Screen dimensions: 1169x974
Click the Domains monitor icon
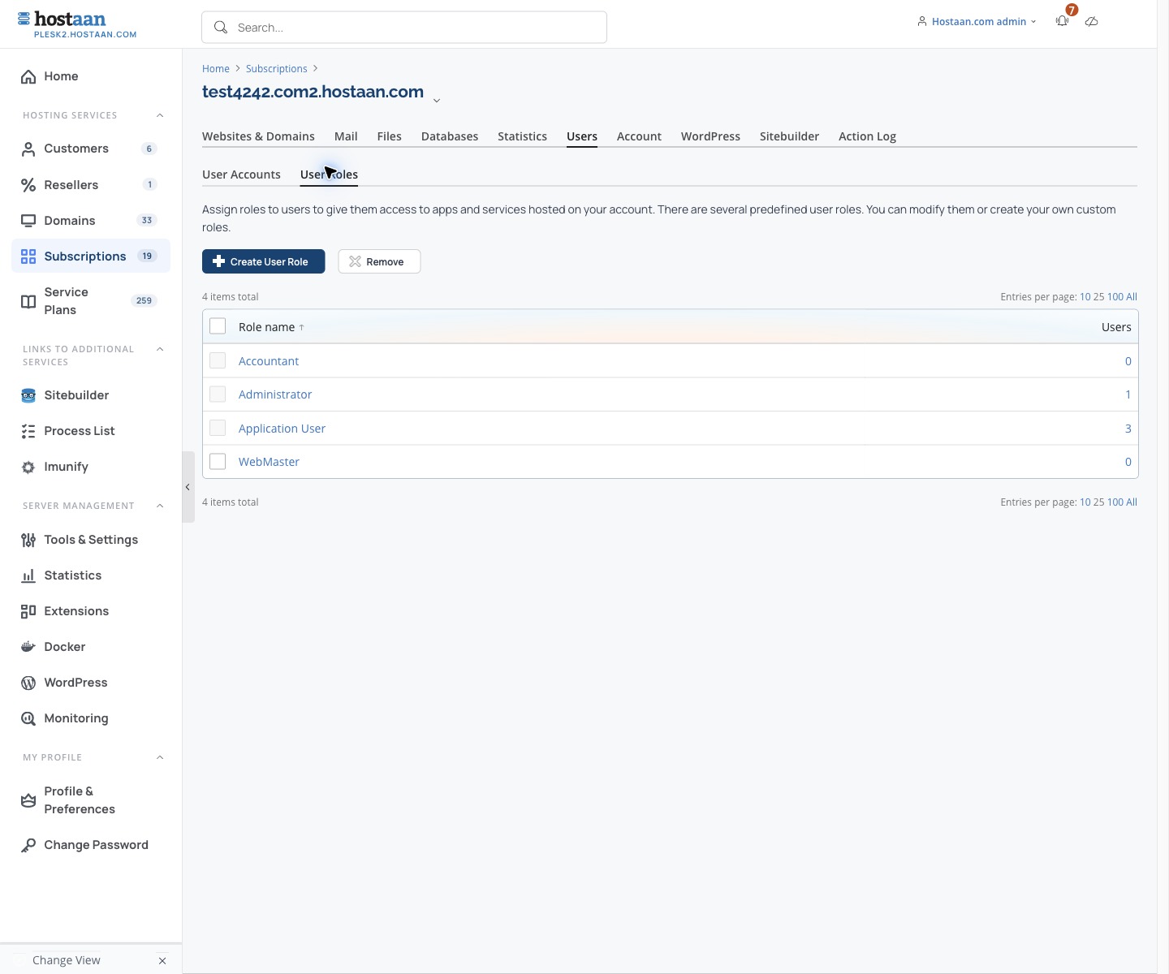click(28, 221)
